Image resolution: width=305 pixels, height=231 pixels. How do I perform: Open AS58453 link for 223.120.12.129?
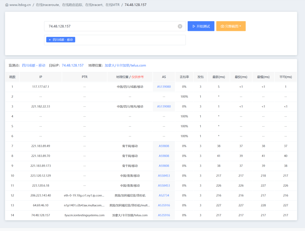(x=164, y=176)
